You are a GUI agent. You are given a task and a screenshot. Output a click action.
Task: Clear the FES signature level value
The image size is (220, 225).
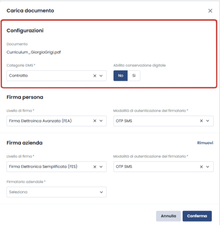(x=95, y=167)
